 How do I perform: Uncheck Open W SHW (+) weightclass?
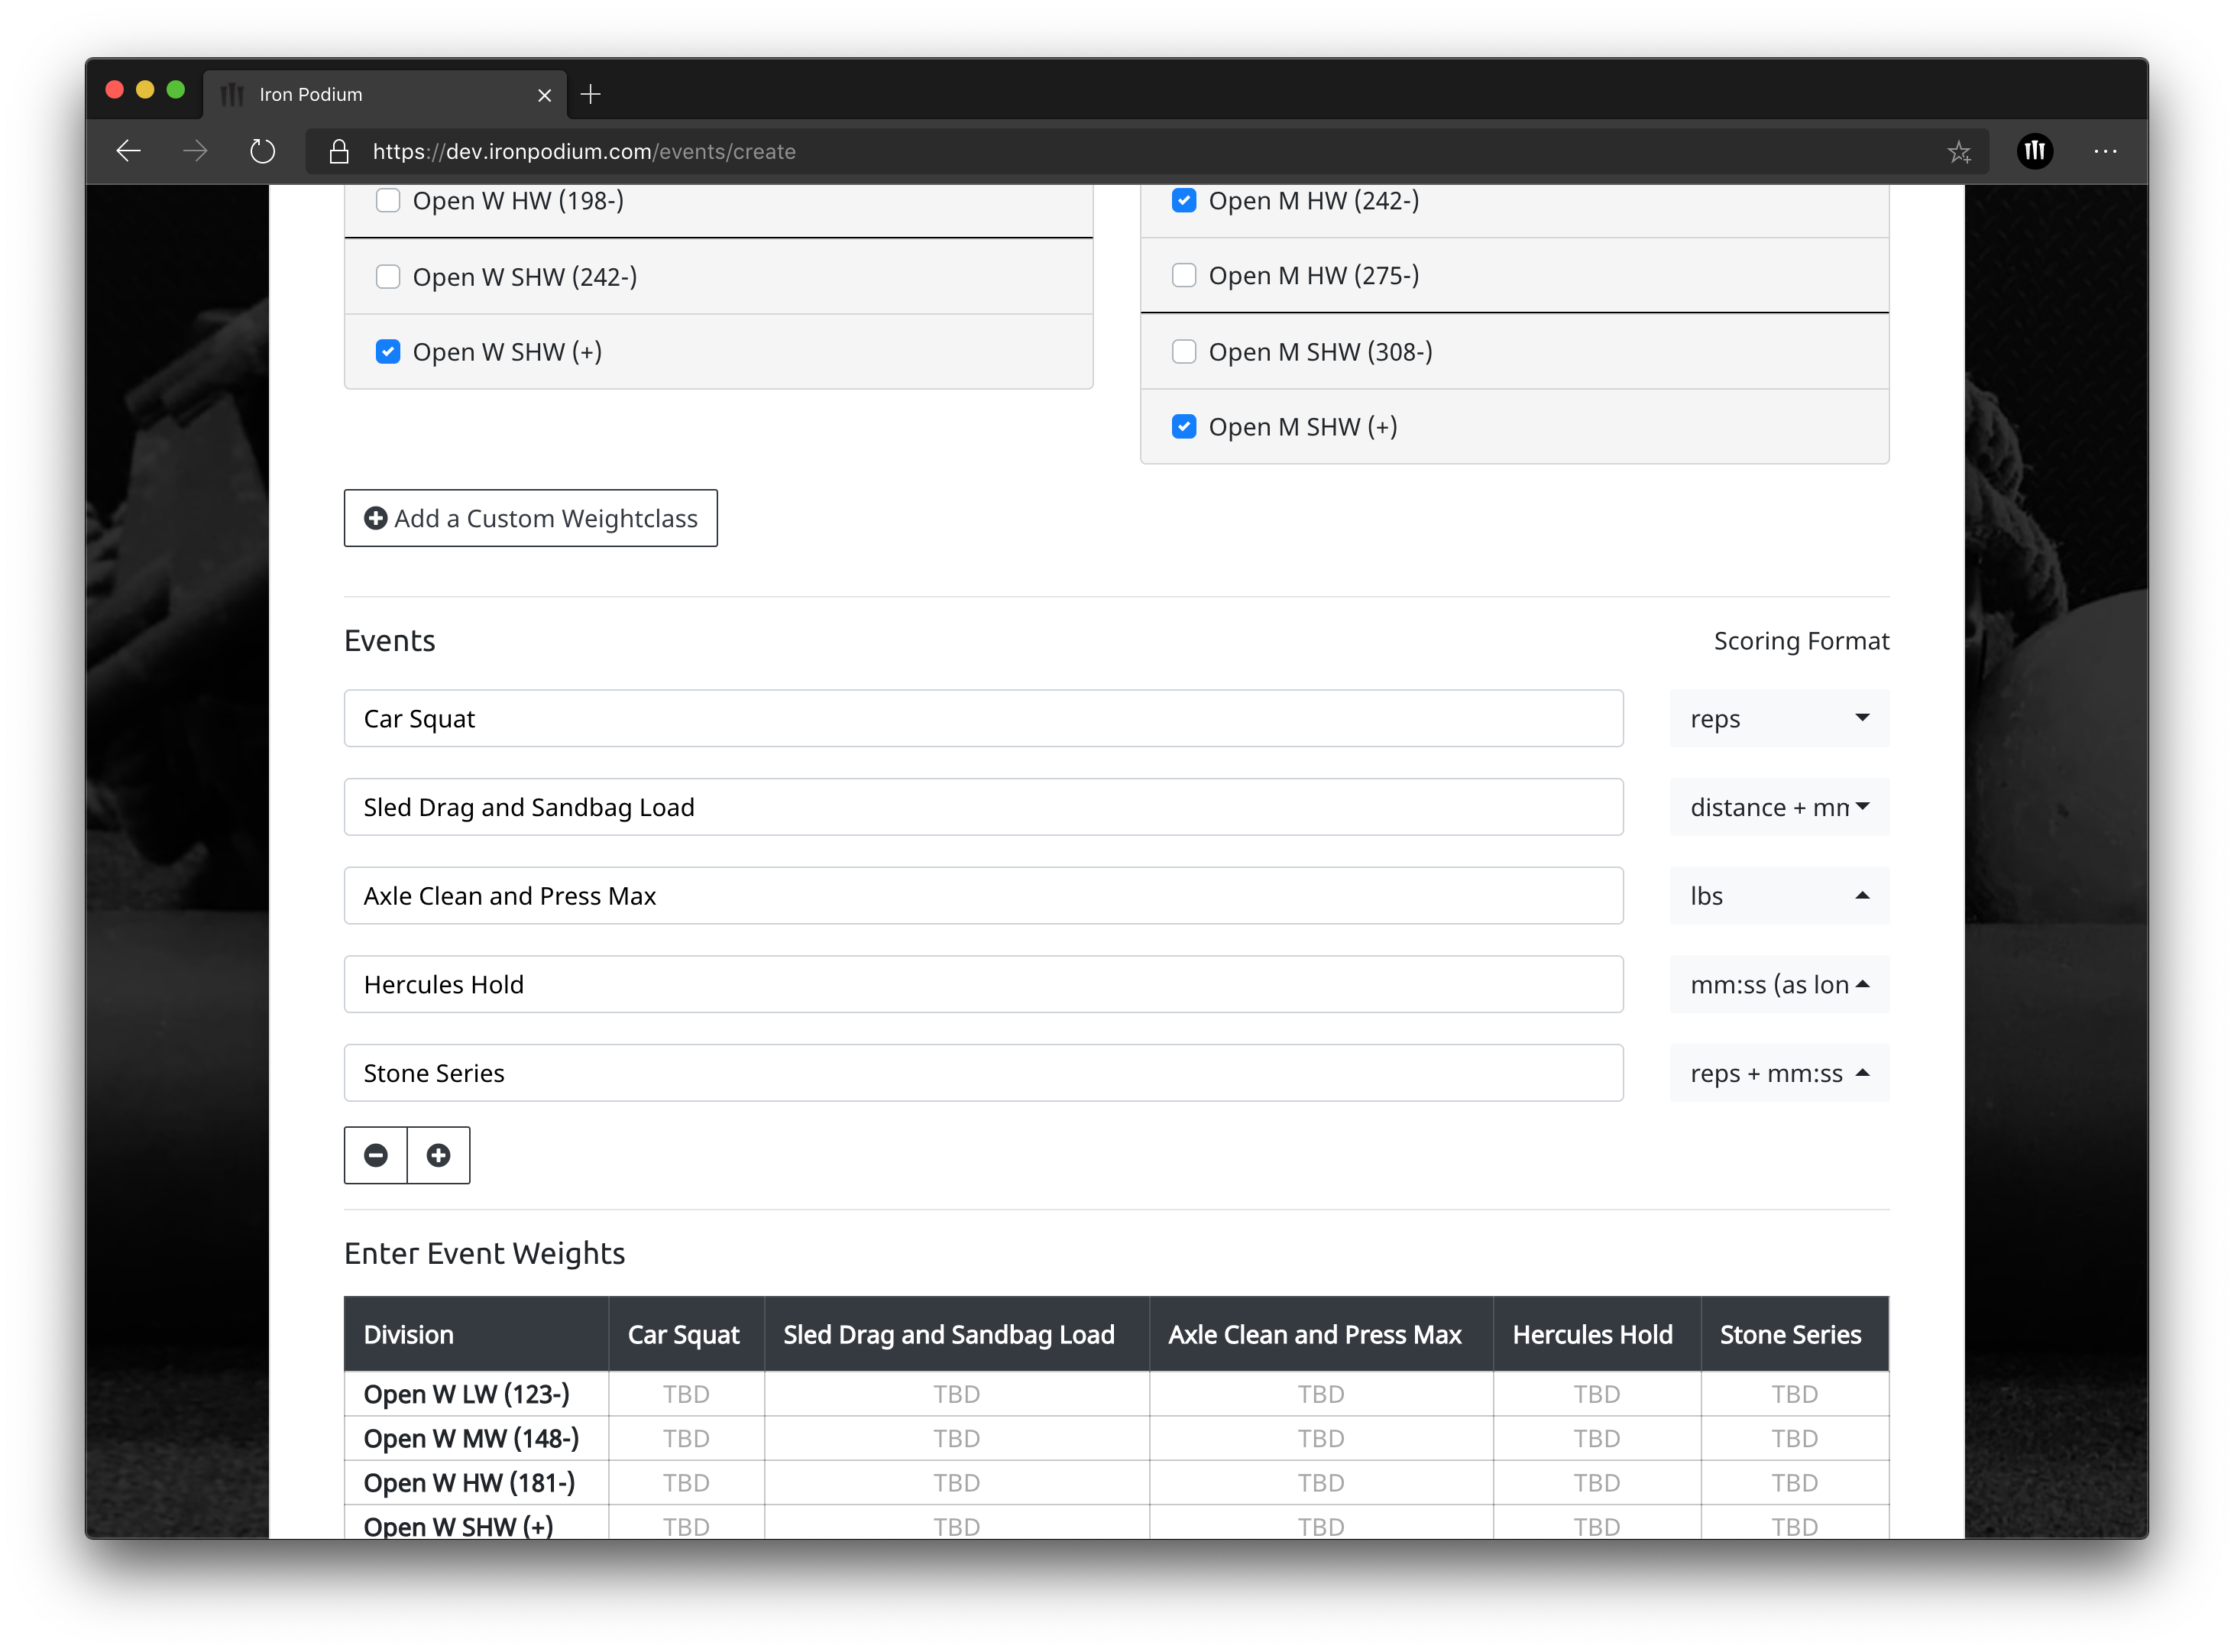click(388, 351)
